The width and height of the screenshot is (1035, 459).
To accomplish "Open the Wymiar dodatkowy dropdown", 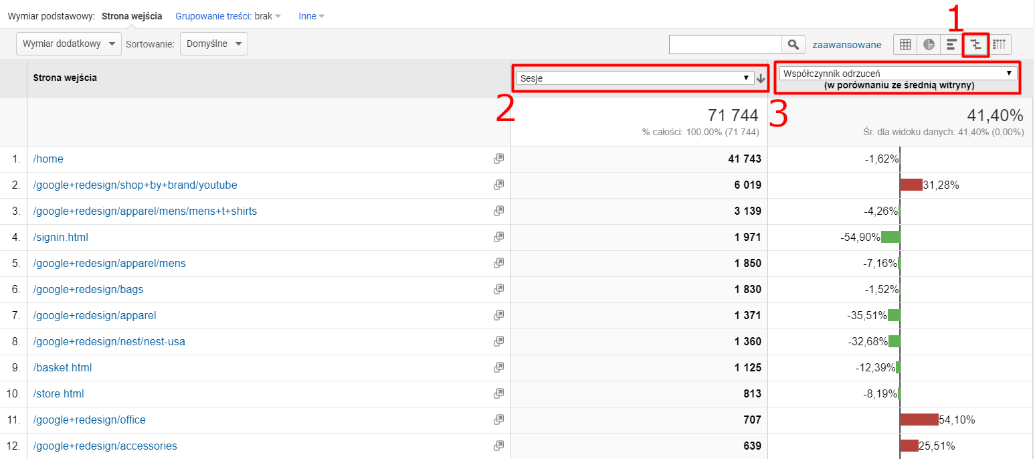I will pyautogui.click(x=69, y=44).
